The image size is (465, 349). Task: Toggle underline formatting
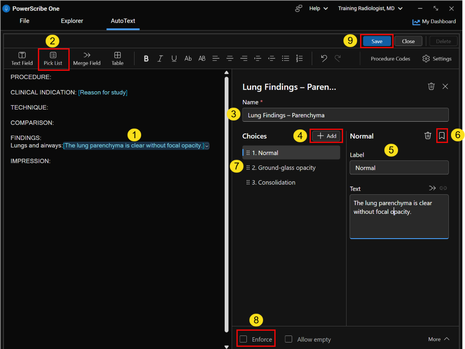click(174, 59)
